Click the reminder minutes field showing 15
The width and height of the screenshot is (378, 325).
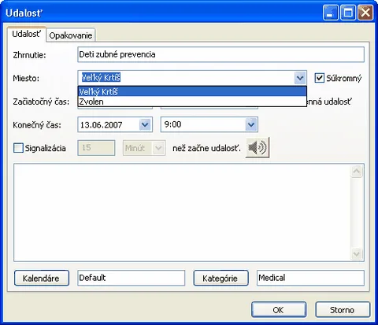pos(96,148)
